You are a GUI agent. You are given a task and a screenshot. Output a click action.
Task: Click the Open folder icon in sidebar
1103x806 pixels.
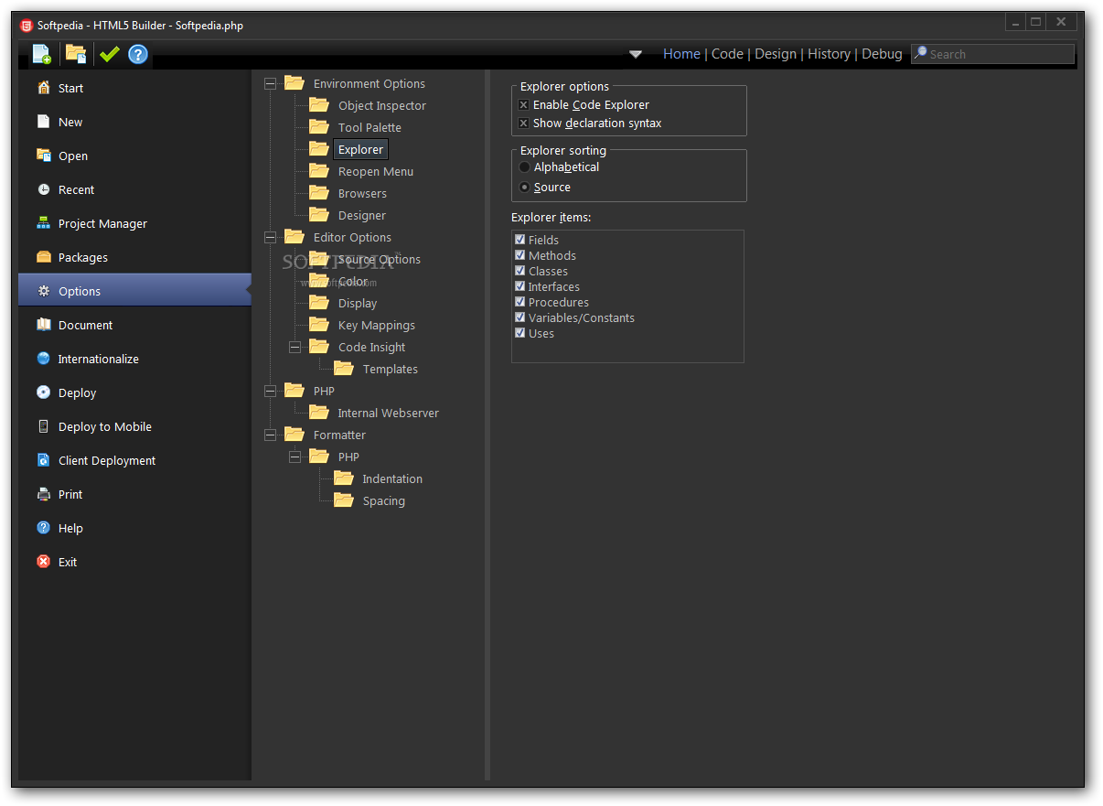43,156
